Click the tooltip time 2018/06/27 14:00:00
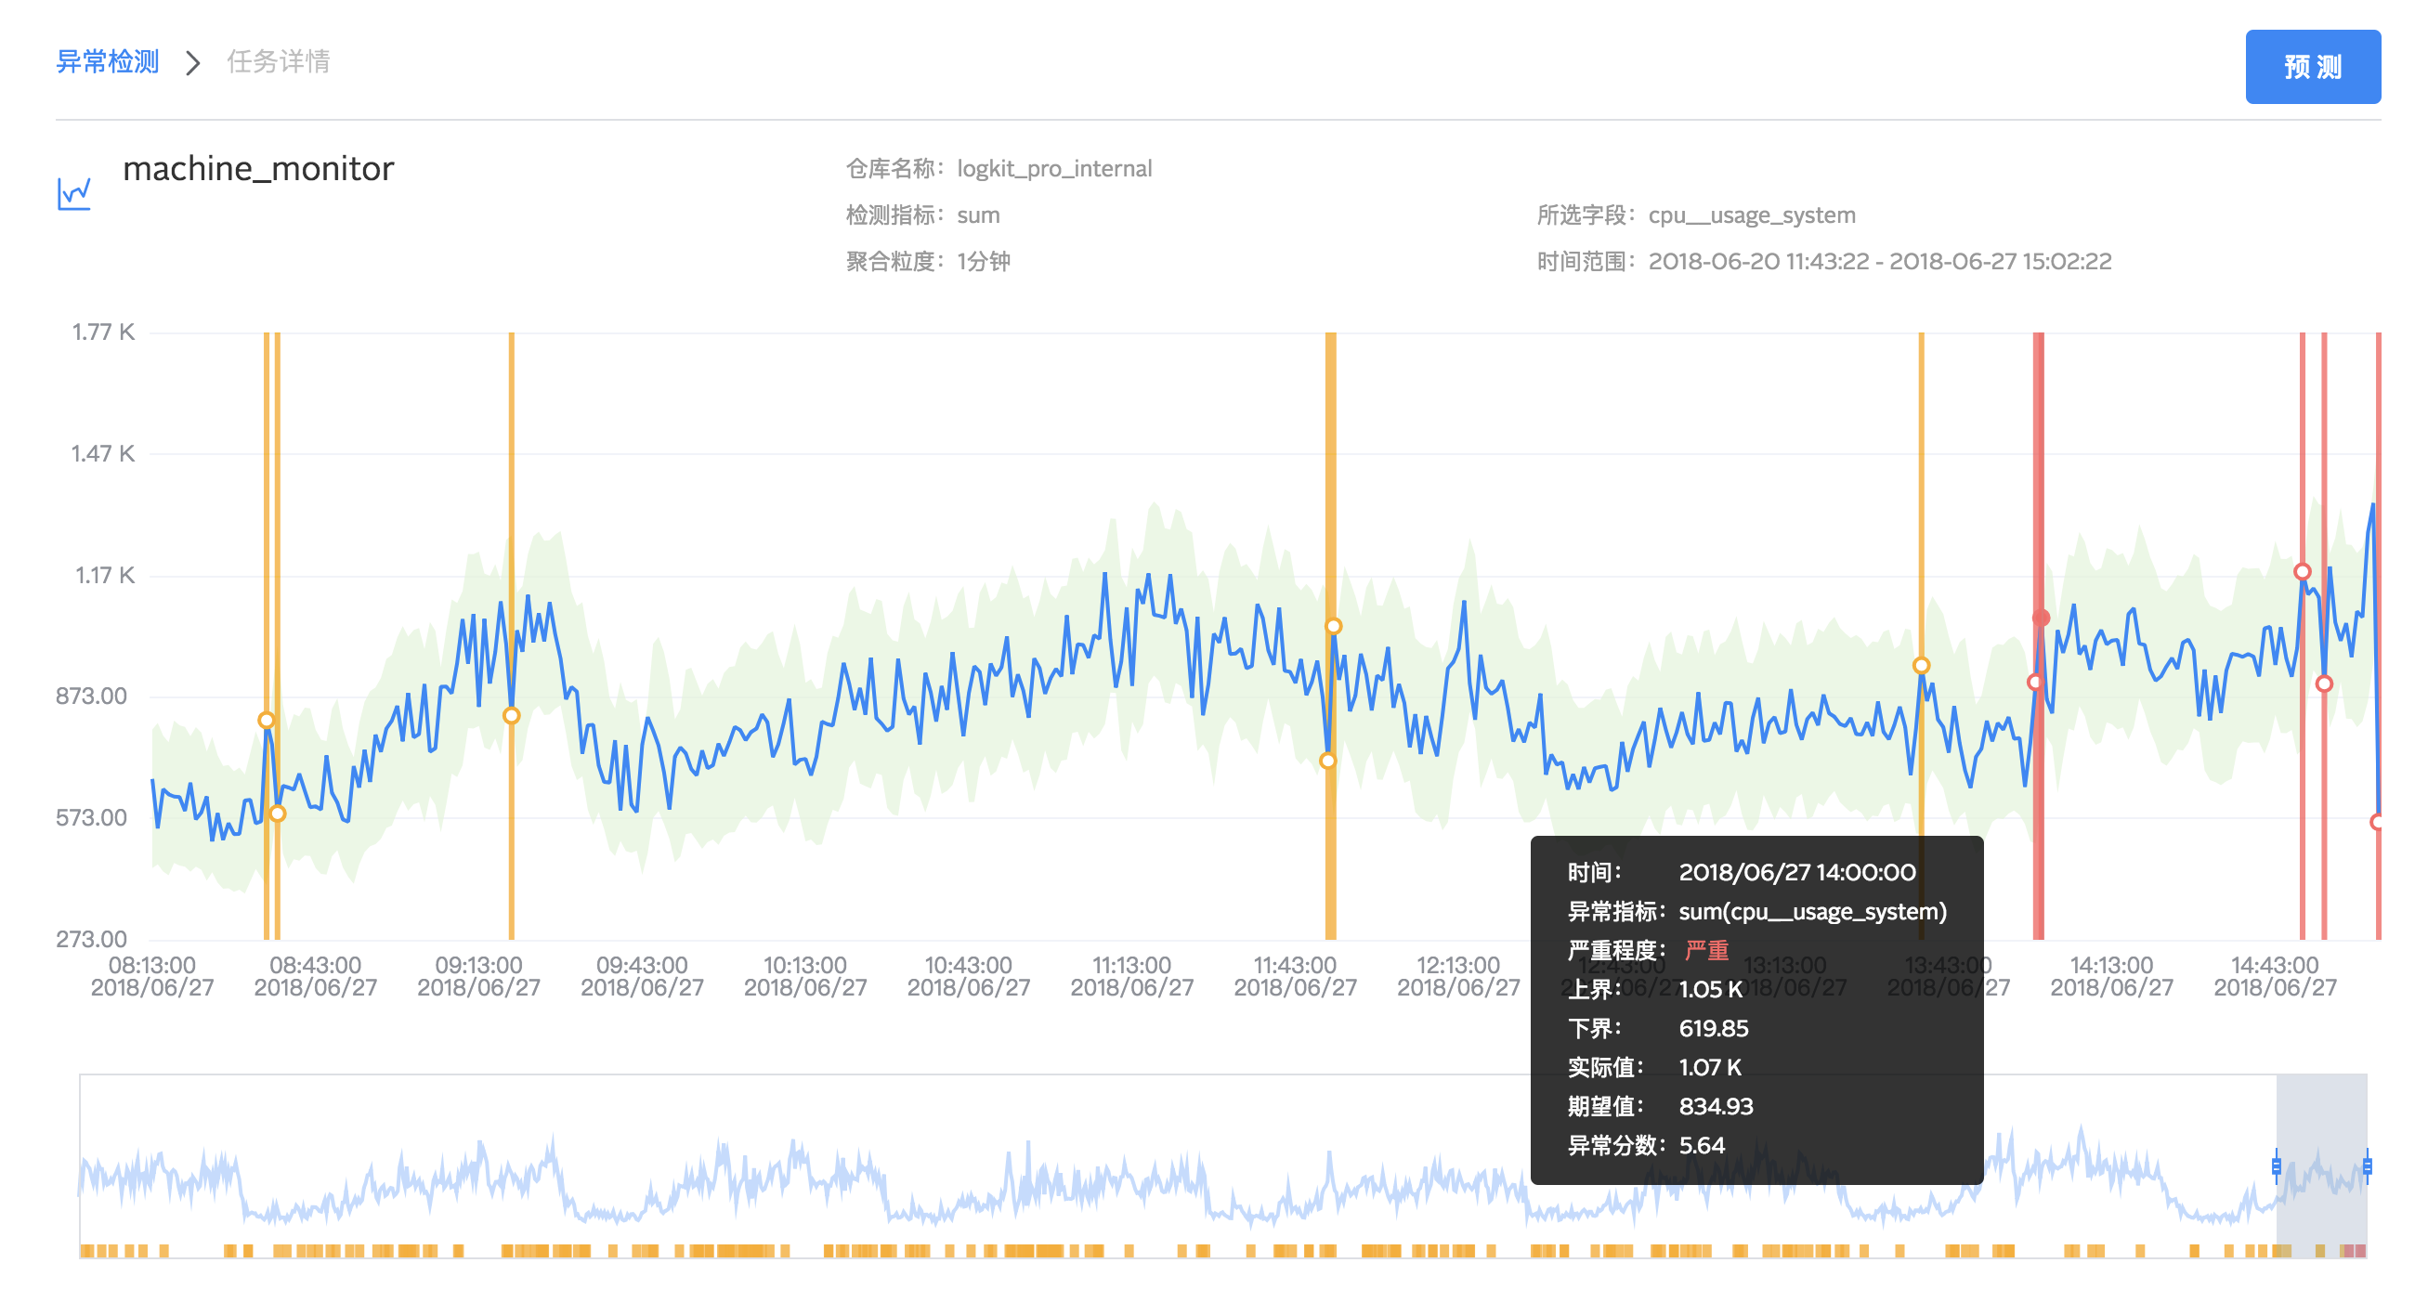This screenshot has width=2428, height=1289. coord(1796,873)
